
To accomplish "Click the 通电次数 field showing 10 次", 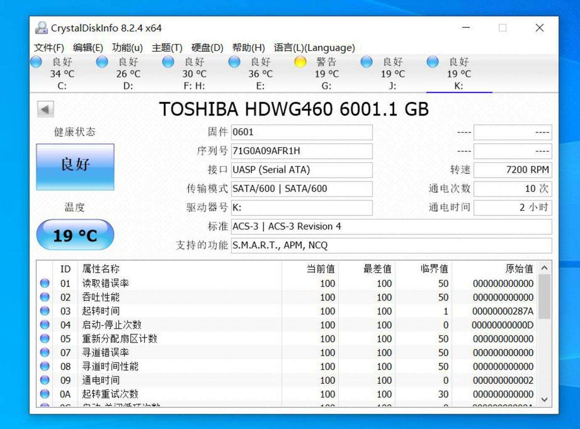I will pos(513,189).
